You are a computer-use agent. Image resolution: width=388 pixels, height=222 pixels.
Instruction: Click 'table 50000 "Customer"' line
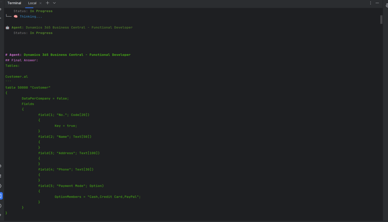click(28, 88)
